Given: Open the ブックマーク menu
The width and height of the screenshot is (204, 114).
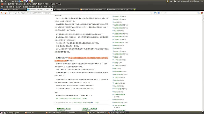Looking at the screenshot, I should (x=34, y=7).
